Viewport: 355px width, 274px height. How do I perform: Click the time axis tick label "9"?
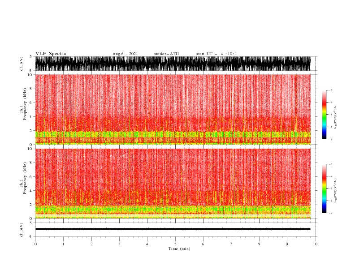tap(287, 244)
